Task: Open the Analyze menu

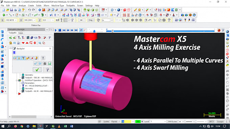Action: [x=22, y=5]
